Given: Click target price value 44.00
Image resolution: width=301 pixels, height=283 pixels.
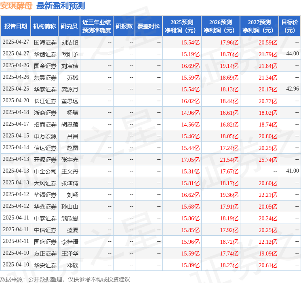Looking at the screenshot, I should [293, 54].
